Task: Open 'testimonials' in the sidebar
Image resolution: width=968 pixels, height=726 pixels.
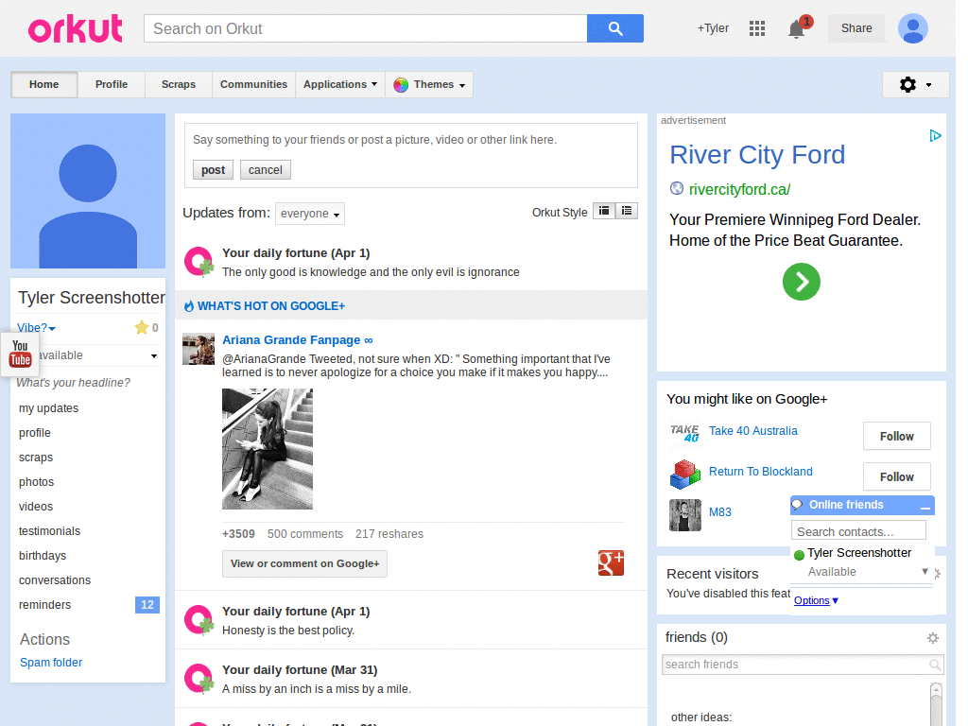Action: click(49, 531)
